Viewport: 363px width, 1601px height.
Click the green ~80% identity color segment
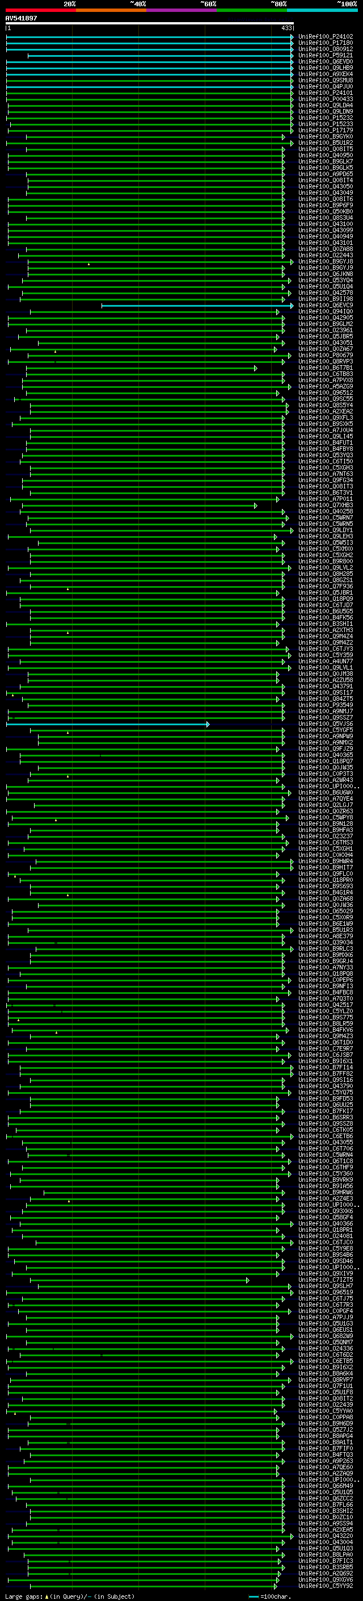[252, 10]
